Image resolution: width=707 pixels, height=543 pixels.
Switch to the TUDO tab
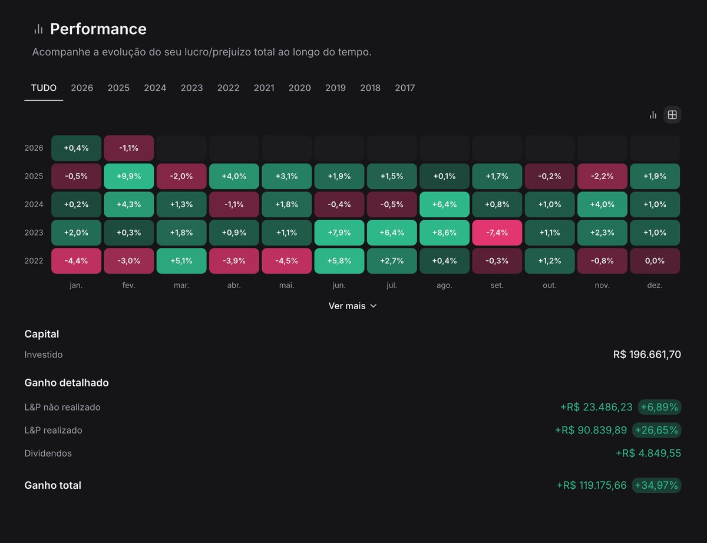click(x=44, y=87)
